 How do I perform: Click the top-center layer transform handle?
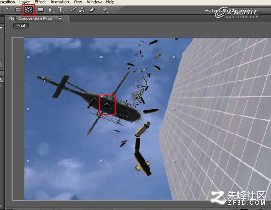(x=101, y=57)
